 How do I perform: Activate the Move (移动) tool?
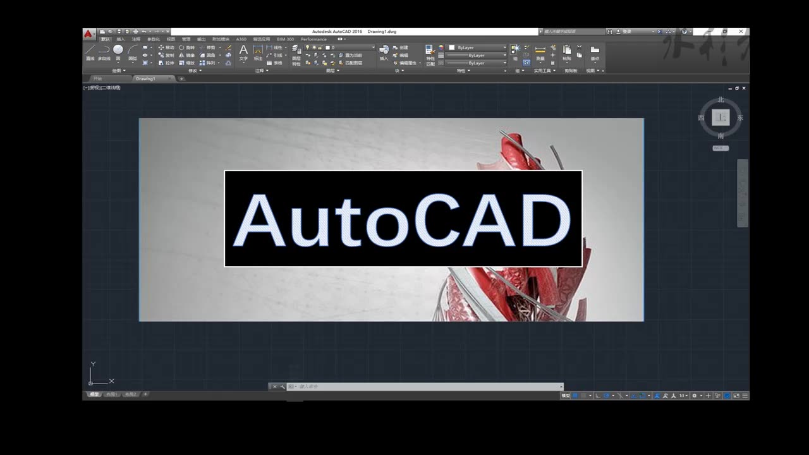click(x=167, y=47)
